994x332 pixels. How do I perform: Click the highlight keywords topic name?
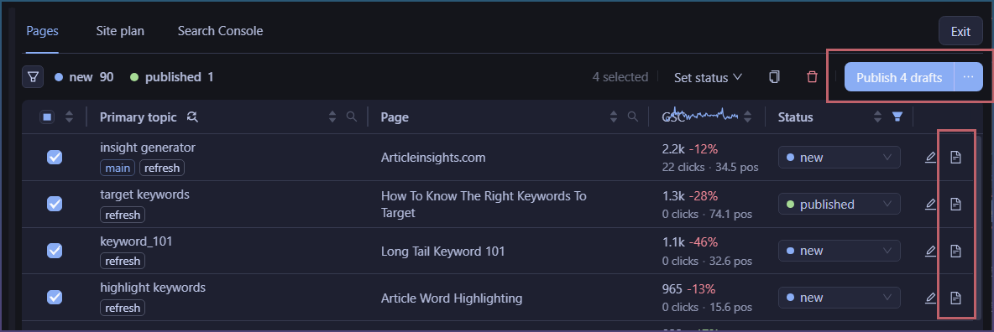(153, 287)
